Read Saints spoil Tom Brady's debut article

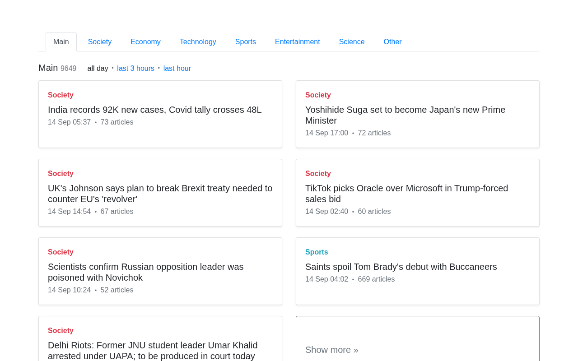click(x=401, y=267)
